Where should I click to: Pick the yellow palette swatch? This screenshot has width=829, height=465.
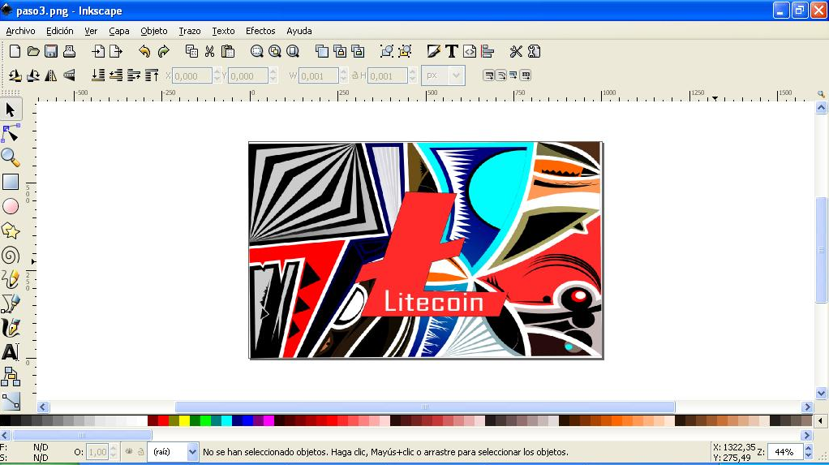click(x=184, y=421)
